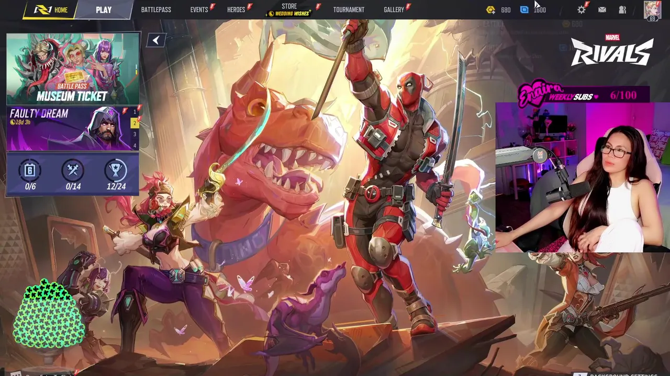Select banner page 2

click(135, 123)
